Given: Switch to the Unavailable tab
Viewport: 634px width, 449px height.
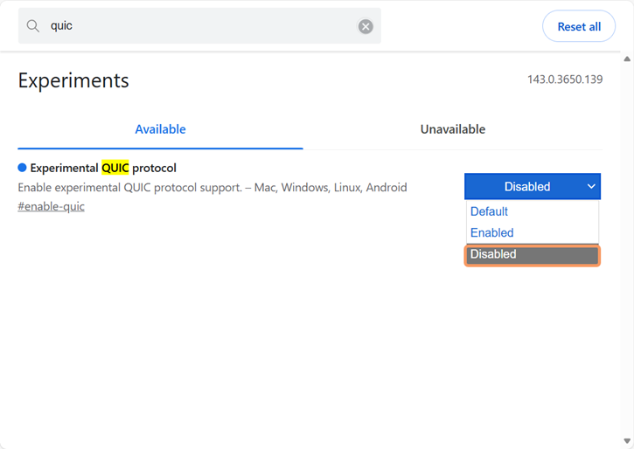Looking at the screenshot, I should (452, 129).
